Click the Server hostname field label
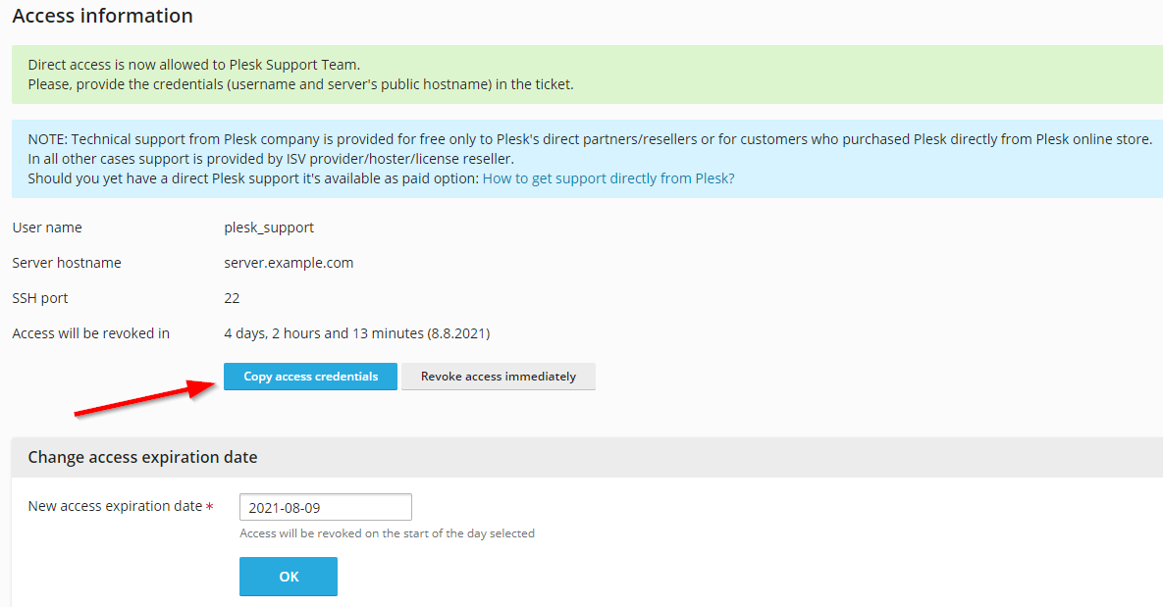The width and height of the screenshot is (1163, 607). [66, 262]
